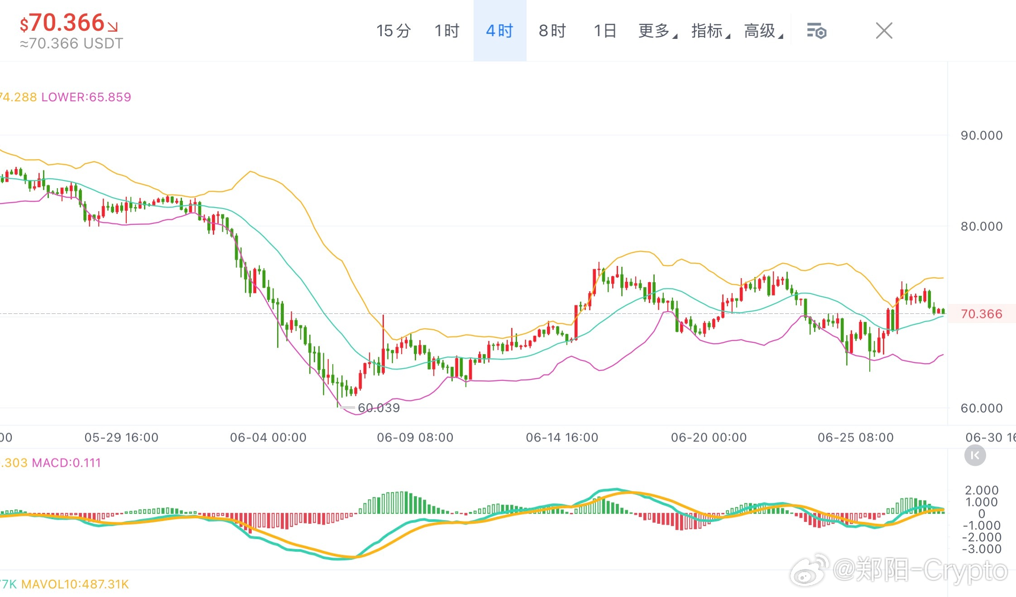The image size is (1016, 597).
Task: Switch to the 1时 interval
Action: 447,31
